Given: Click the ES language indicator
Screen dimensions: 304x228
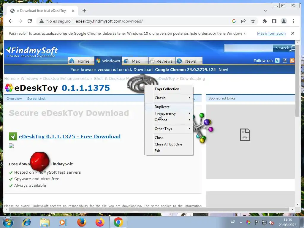Looking at the screenshot, I should (x=233, y=221).
